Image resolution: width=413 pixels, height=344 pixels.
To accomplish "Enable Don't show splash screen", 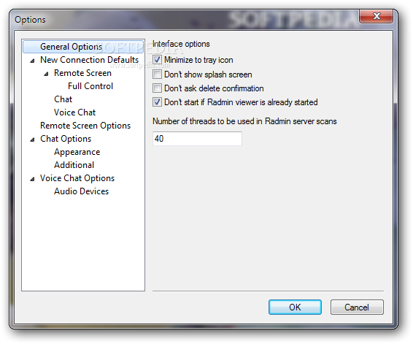I will coord(157,74).
